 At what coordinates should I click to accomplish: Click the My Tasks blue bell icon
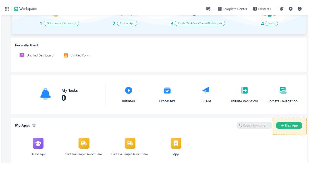pyautogui.click(x=45, y=94)
